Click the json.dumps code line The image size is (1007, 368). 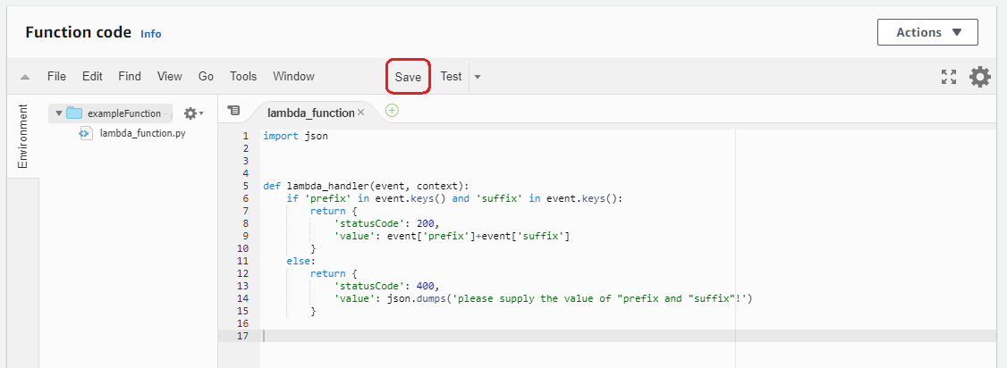(x=543, y=298)
